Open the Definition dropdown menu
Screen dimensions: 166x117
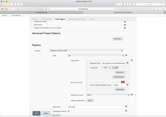coord(86,51)
